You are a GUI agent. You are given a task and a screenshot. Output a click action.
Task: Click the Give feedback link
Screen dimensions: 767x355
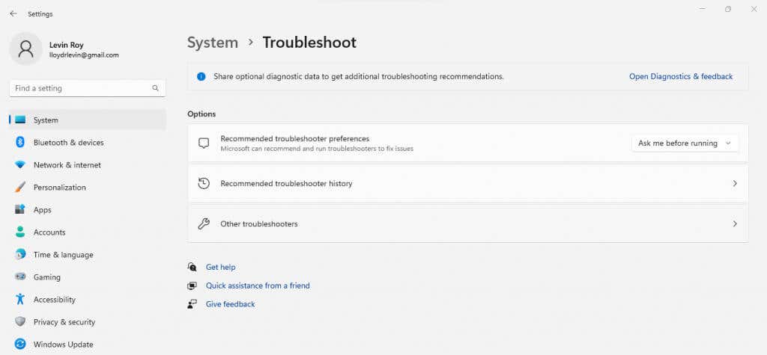[x=231, y=304]
